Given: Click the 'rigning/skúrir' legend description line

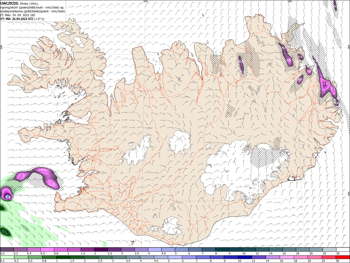Looking at the screenshot, I should (x=32, y=7).
